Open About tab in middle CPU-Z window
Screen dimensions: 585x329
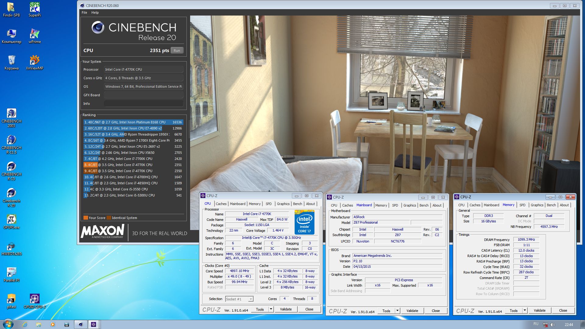click(x=437, y=205)
